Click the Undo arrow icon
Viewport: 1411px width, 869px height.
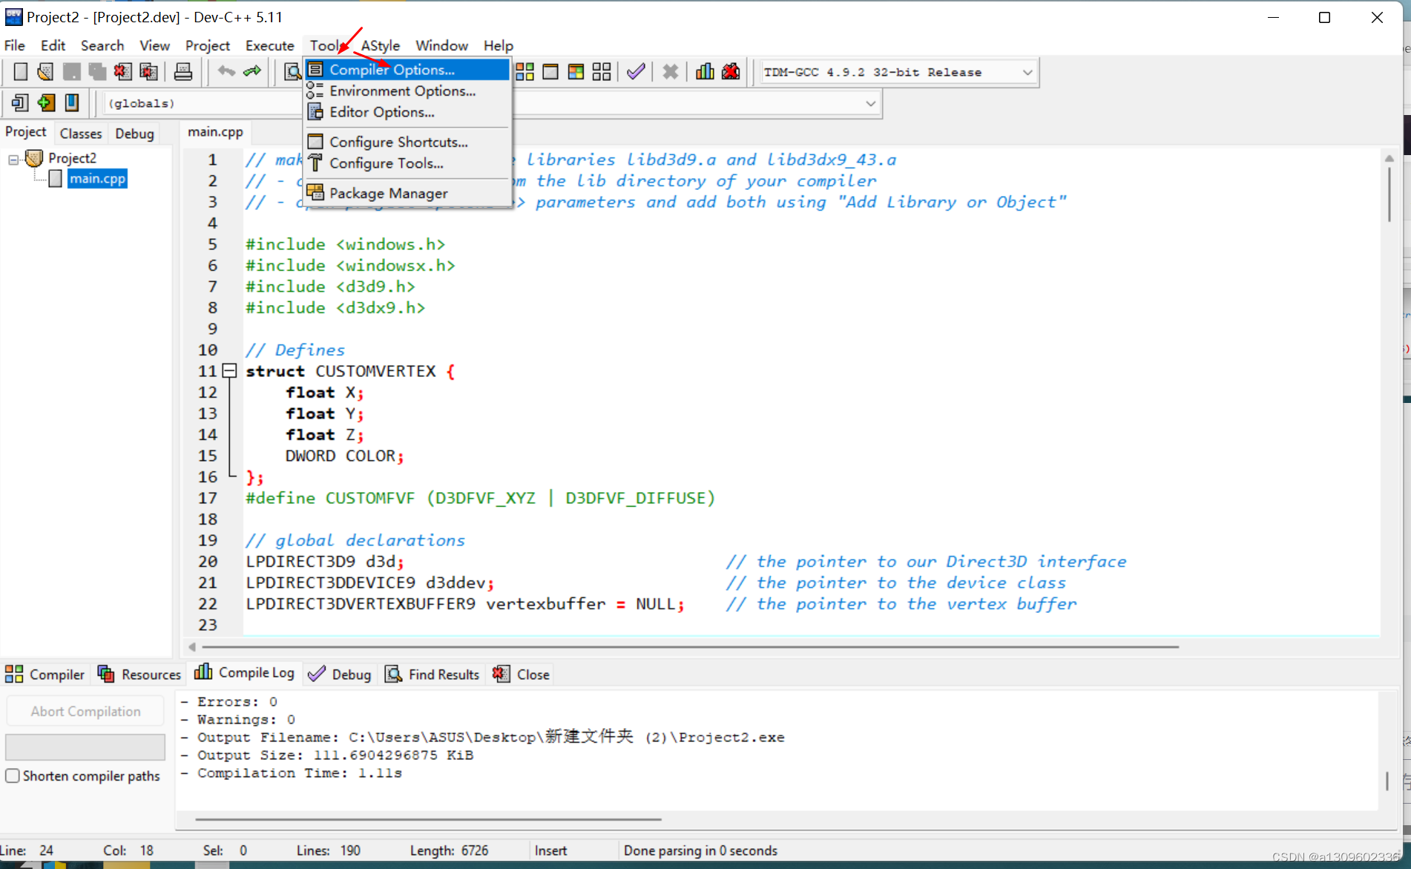pos(226,72)
